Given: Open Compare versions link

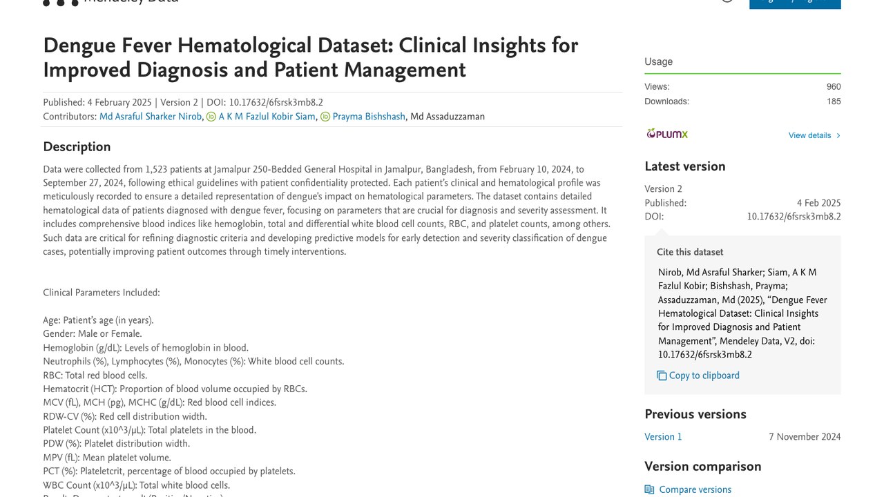Looking at the screenshot, I should pos(695,489).
